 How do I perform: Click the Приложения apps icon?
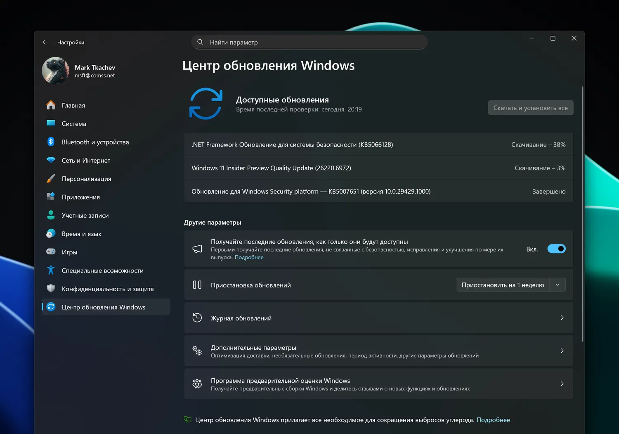(51, 197)
